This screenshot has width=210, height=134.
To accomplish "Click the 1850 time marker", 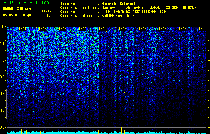I will tap(202, 29).
